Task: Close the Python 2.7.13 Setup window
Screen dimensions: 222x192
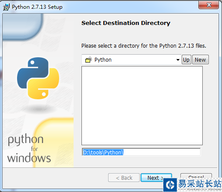Action: (x=208, y=5)
